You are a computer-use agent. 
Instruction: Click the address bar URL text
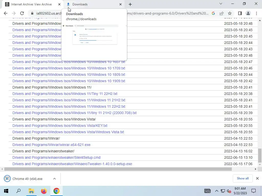point(122,13)
